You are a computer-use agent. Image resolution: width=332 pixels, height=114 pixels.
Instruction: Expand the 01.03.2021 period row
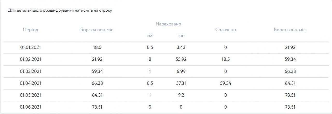[31, 71]
